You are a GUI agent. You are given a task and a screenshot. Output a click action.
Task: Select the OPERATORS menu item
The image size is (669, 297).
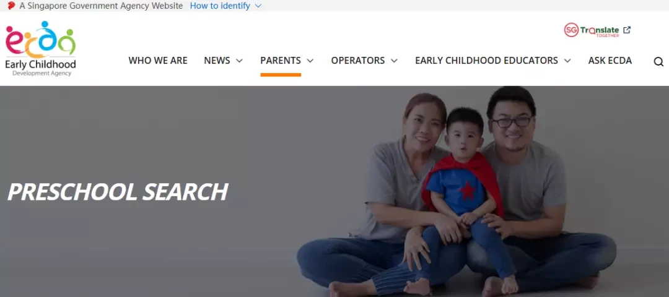358,61
